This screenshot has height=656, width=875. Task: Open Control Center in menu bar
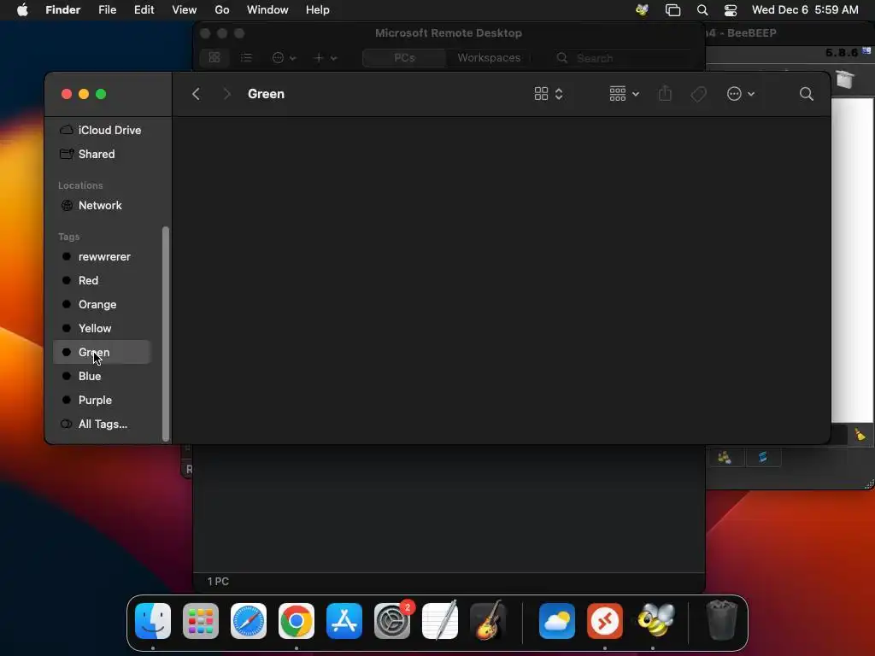(731, 10)
